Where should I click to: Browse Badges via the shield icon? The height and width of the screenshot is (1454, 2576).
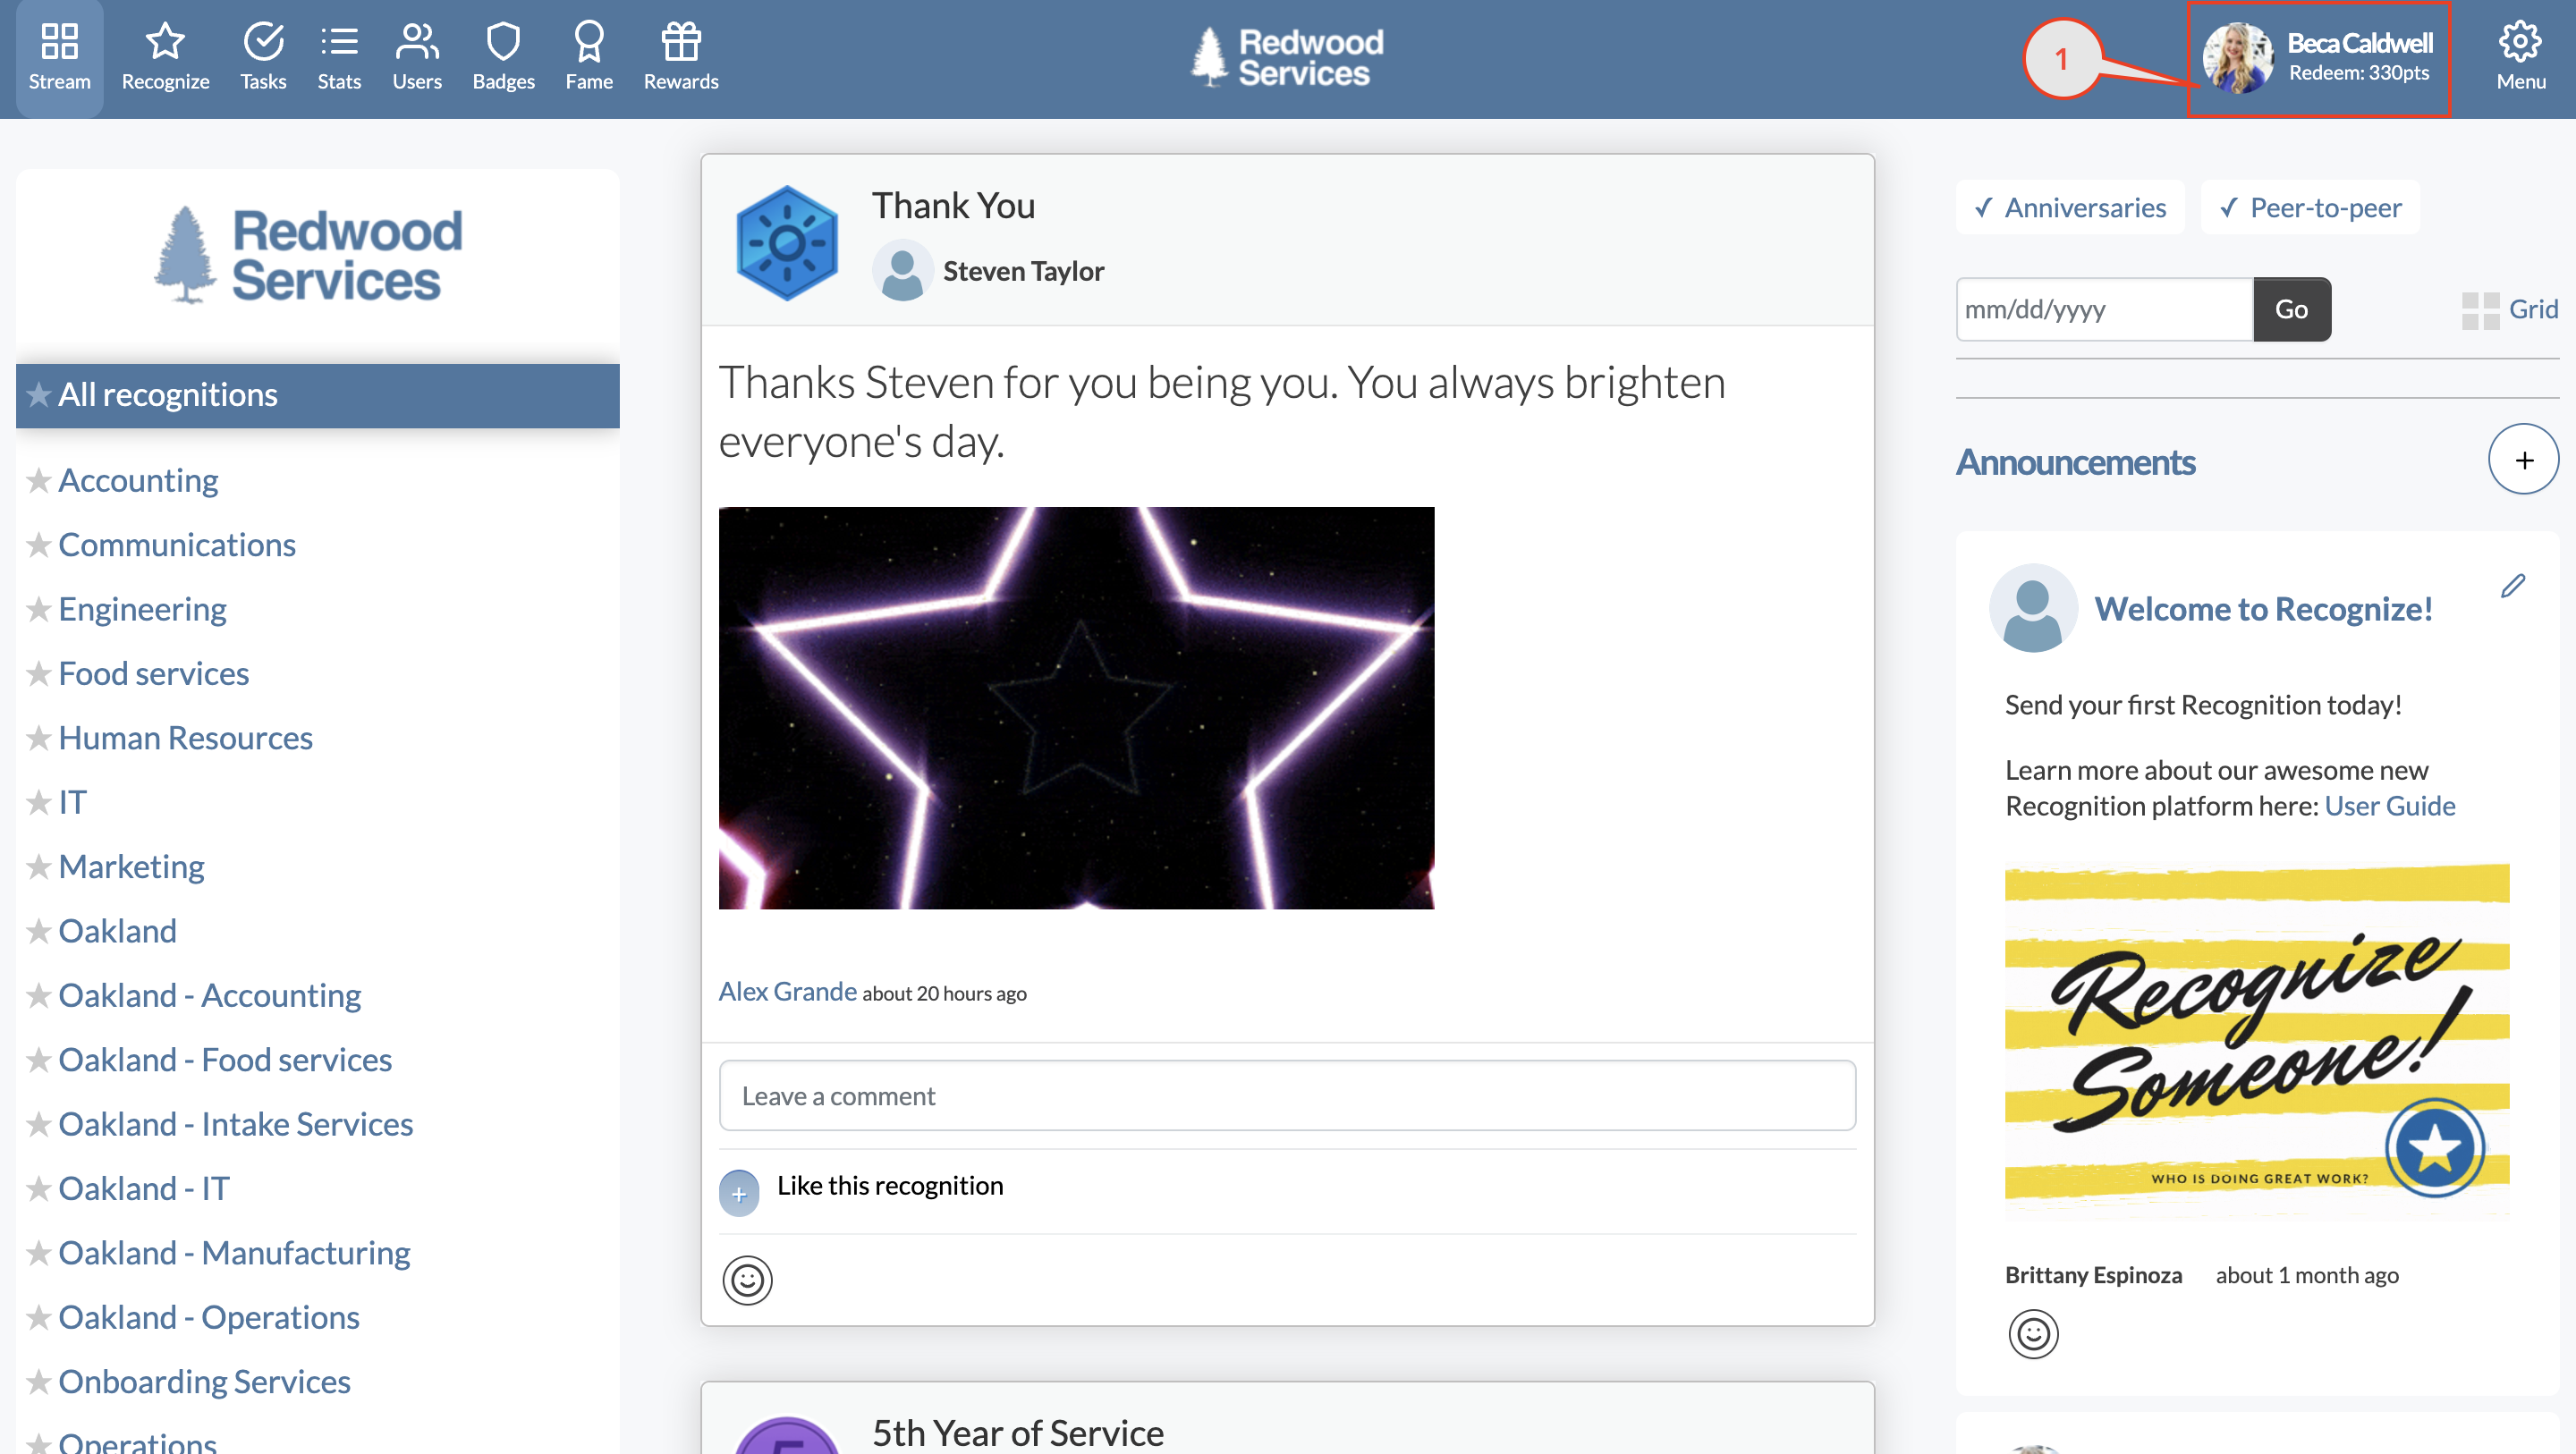click(x=503, y=55)
